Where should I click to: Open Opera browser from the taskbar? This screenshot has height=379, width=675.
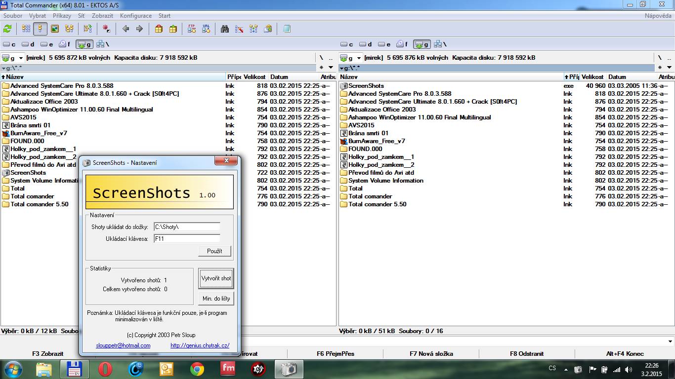pyautogui.click(x=105, y=369)
